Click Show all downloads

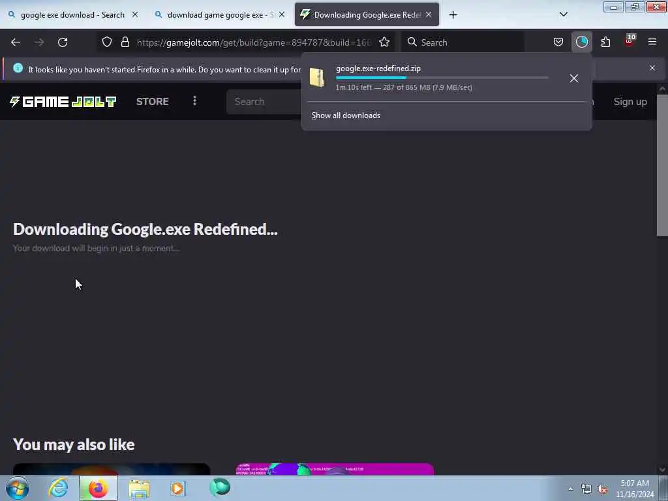(346, 115)
